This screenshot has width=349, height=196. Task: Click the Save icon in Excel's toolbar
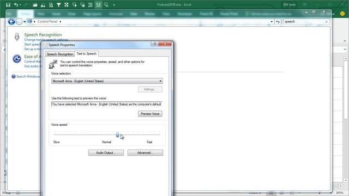8,5
